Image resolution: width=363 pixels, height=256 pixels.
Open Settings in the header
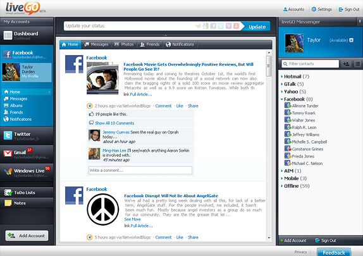tap(321, 9)
